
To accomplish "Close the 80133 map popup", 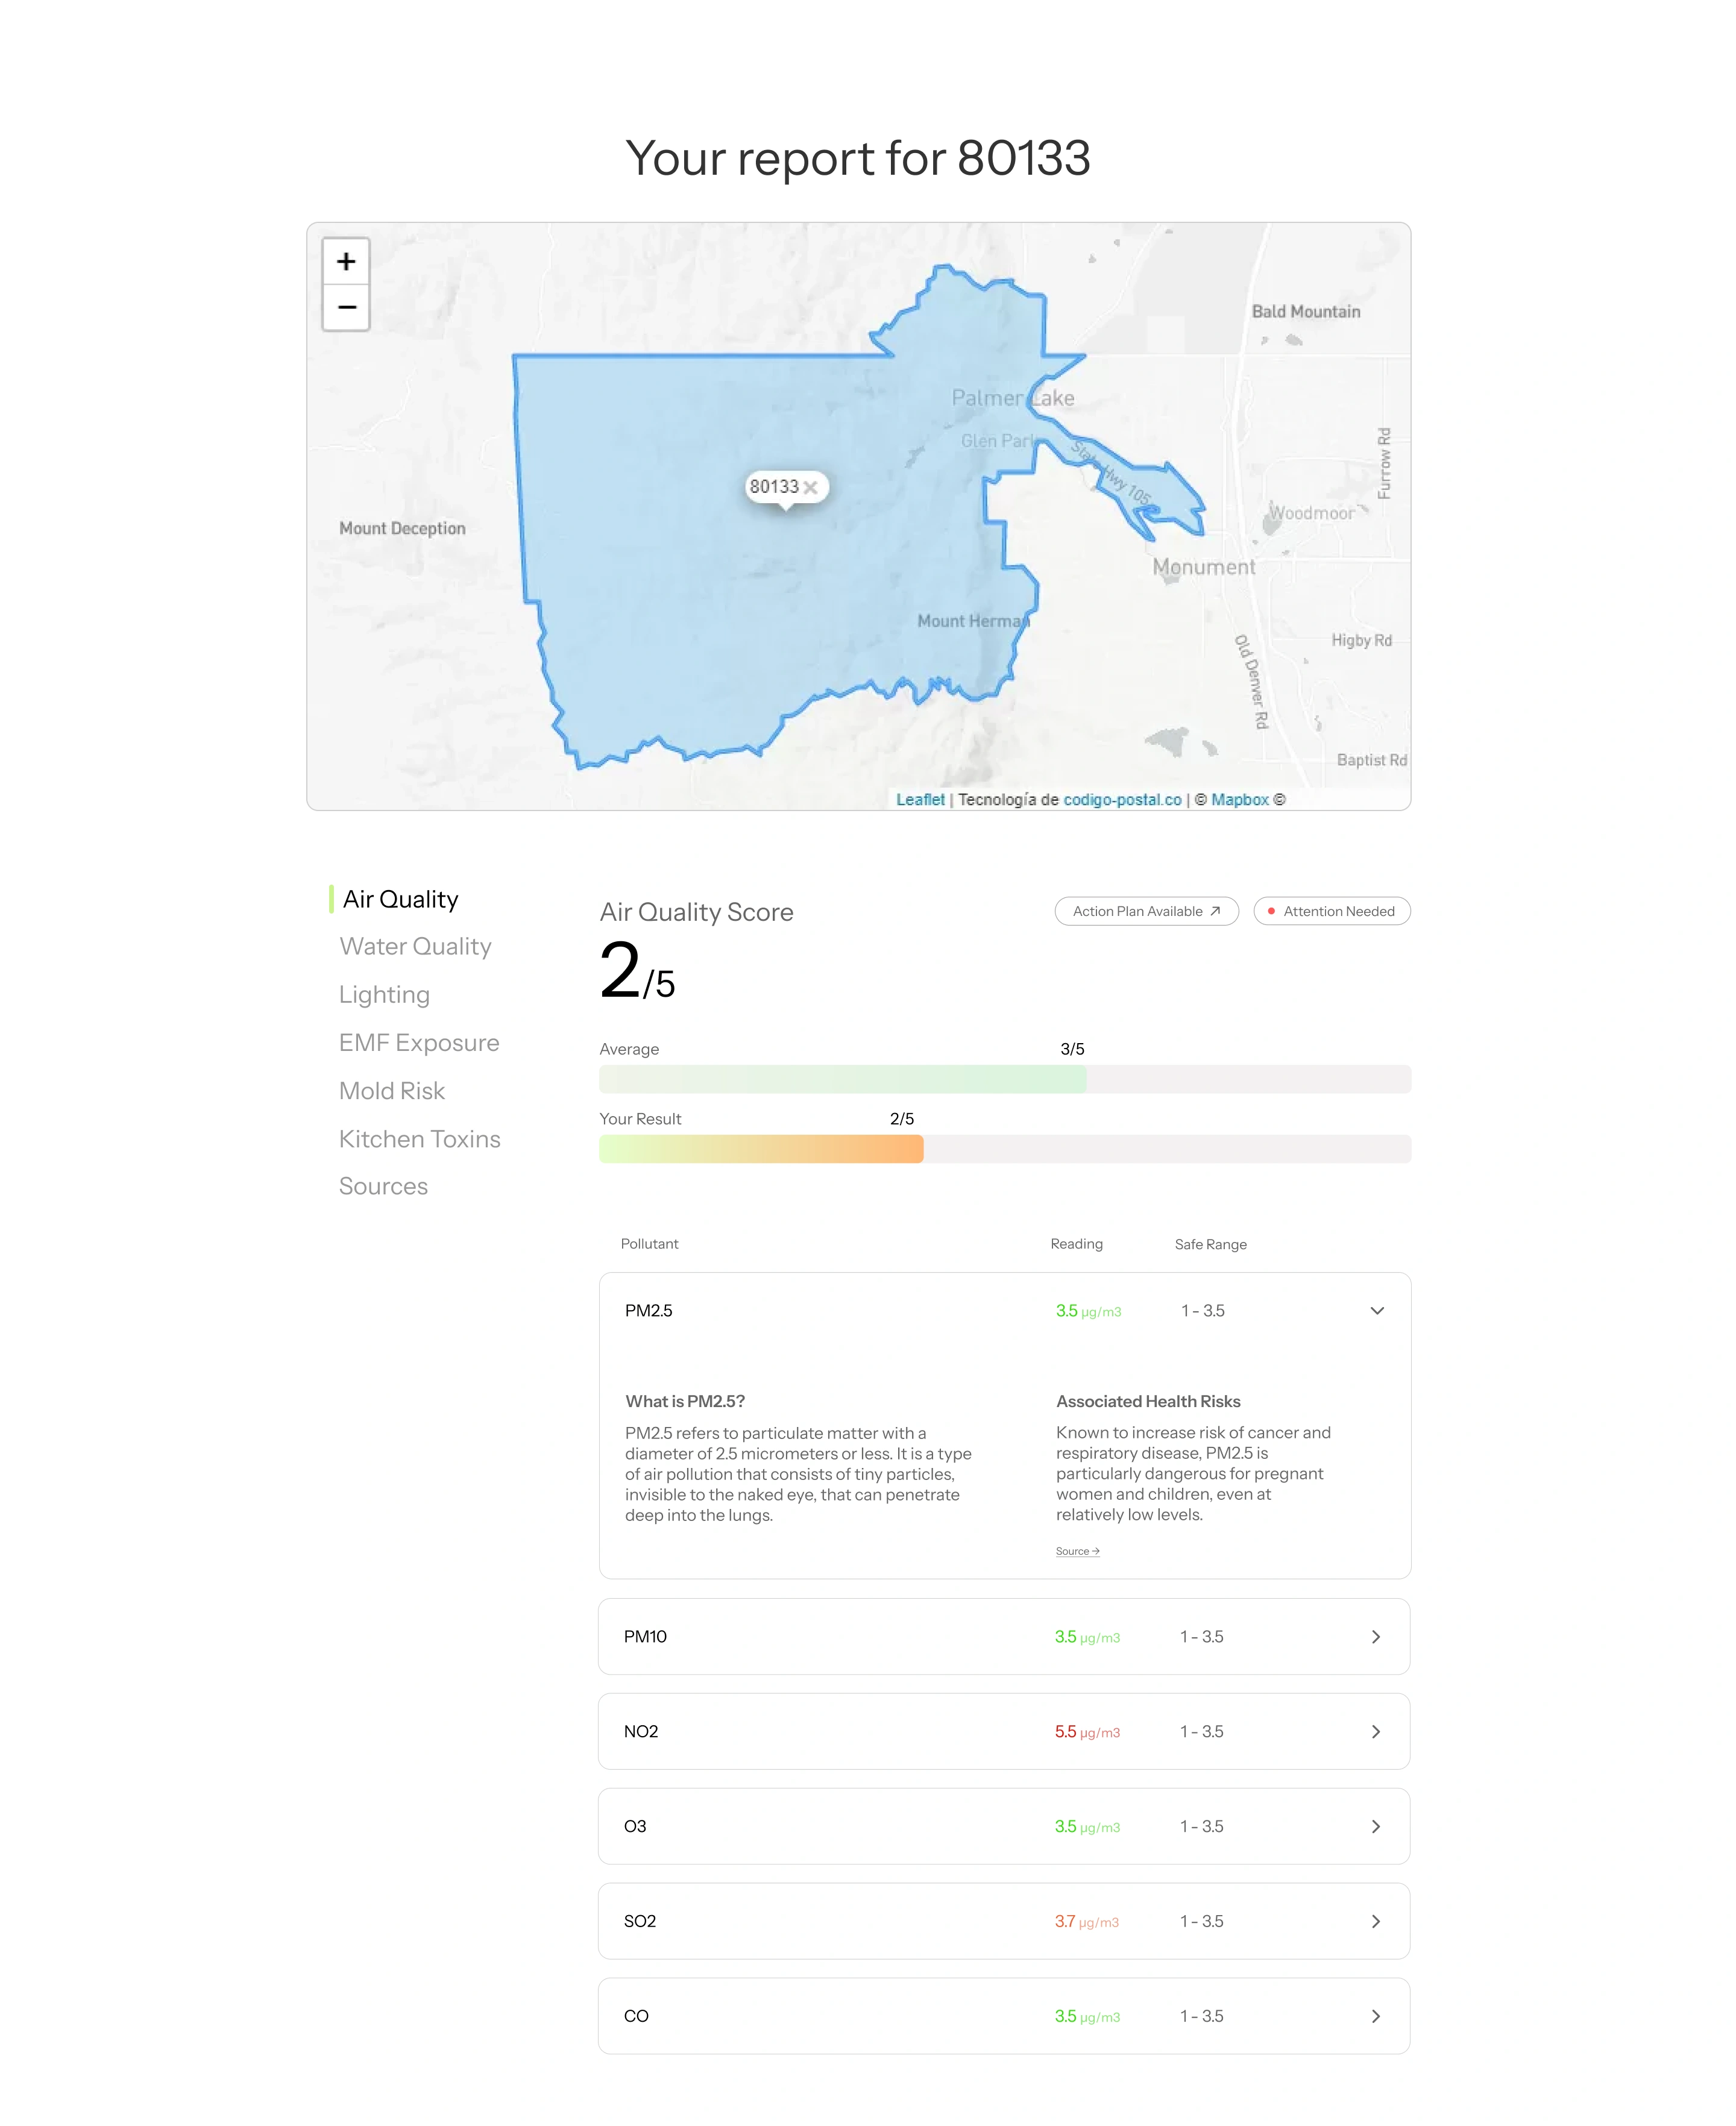I will click(x=810, y=488).
